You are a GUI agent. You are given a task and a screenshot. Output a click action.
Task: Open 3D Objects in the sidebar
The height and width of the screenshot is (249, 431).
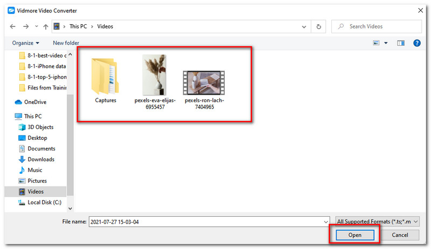(36, 127)
